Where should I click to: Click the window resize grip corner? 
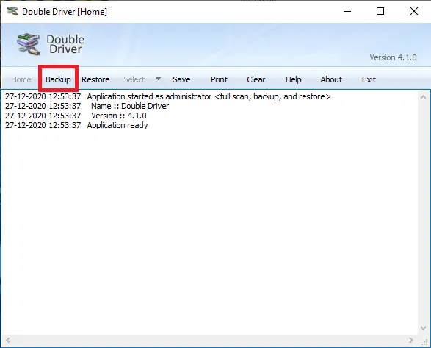click(424, 341)
